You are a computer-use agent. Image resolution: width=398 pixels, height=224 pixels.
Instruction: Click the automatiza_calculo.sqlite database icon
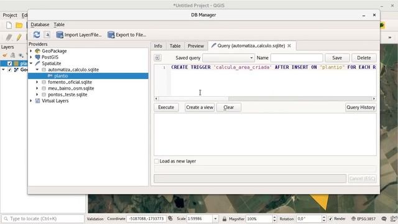(44, 70)
